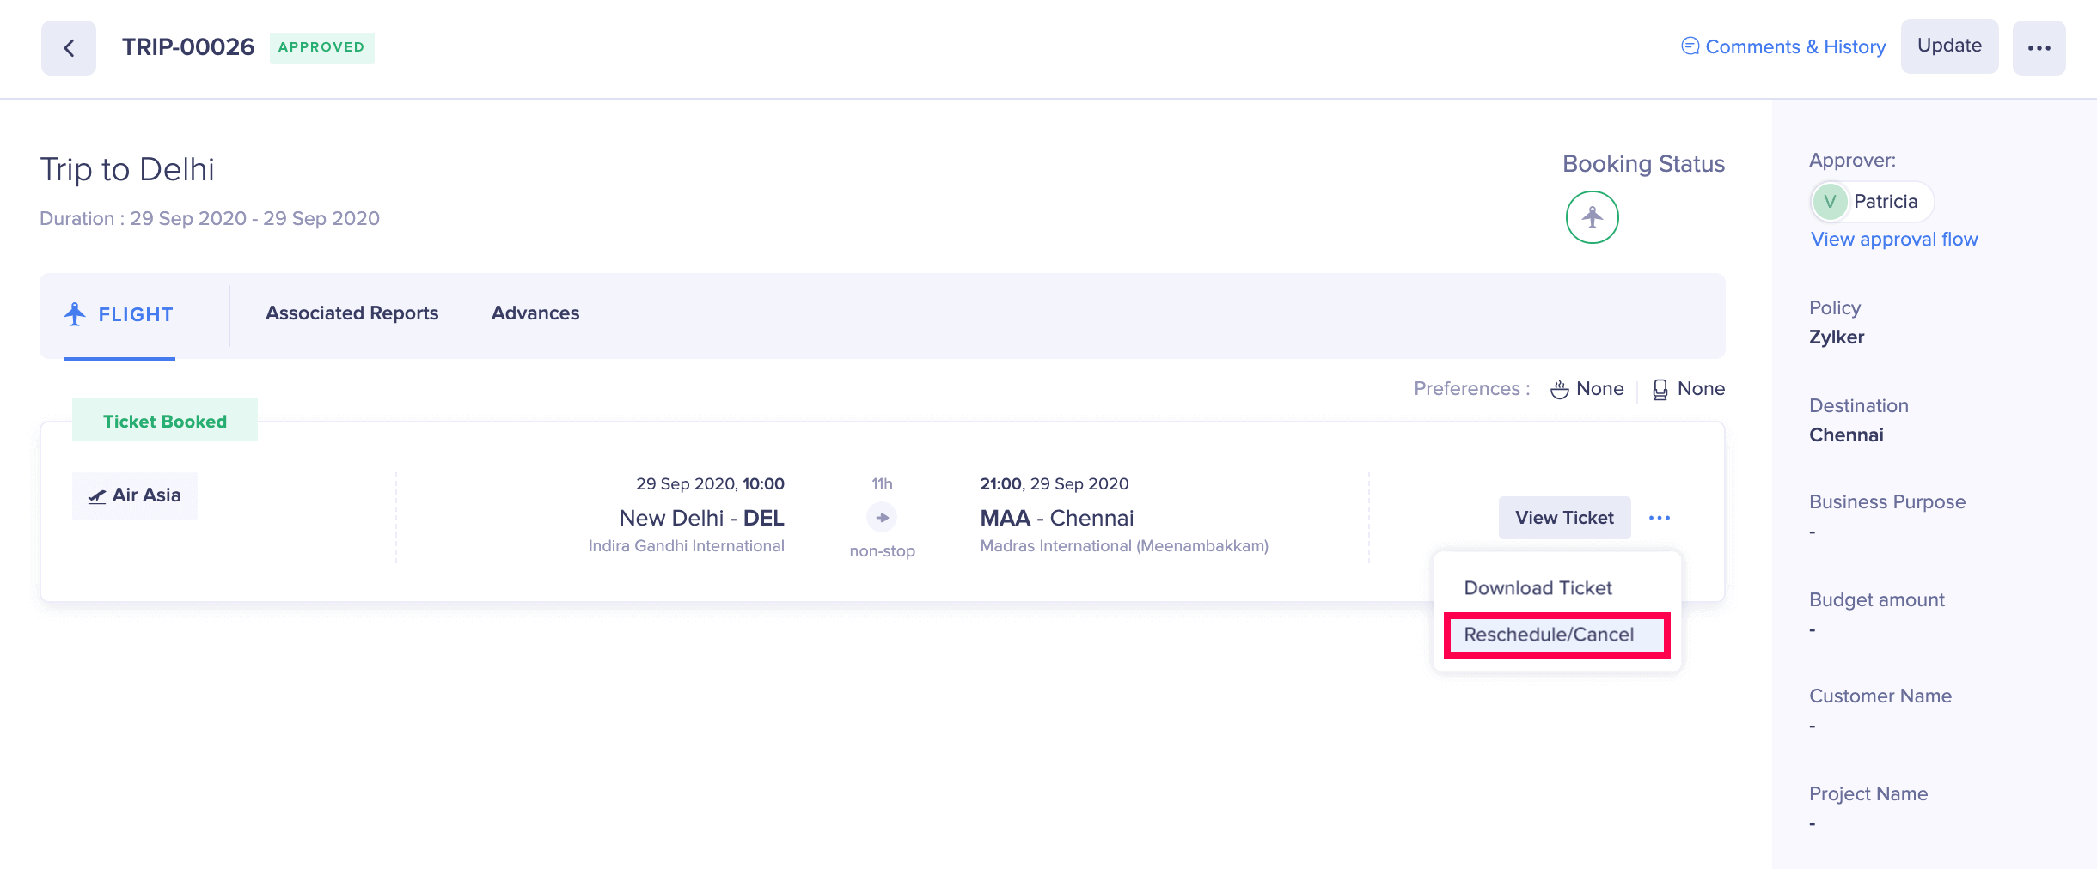Click the meal preference icon
Screen dimensions: 2097x869
[1559, 390]
